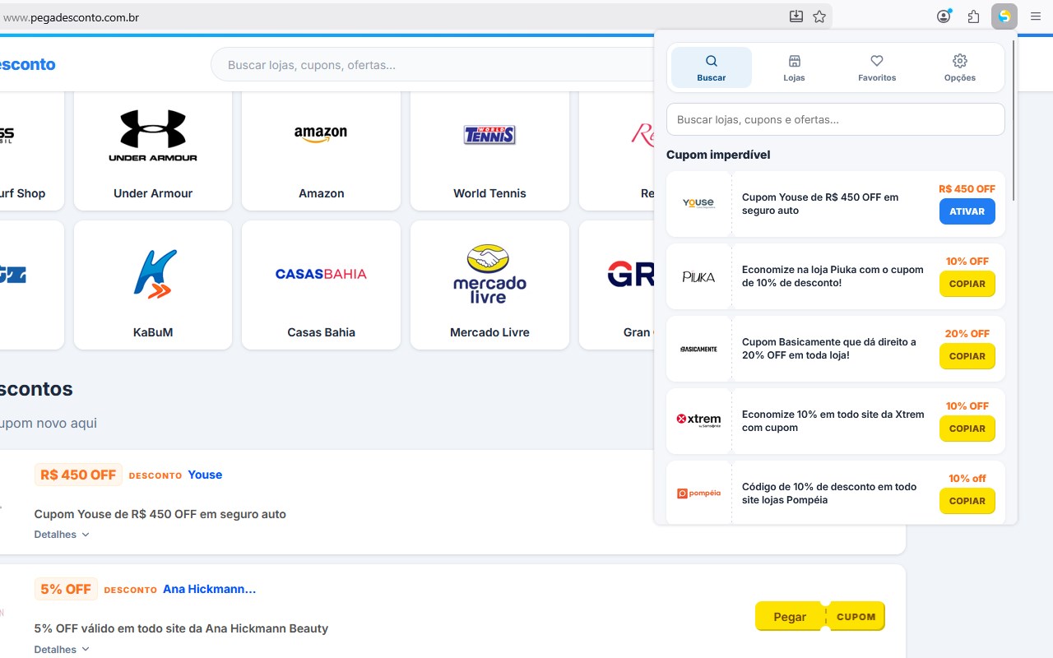Click the 'Código de 10% de desconto' Pompéia text

tap(829, 493)
